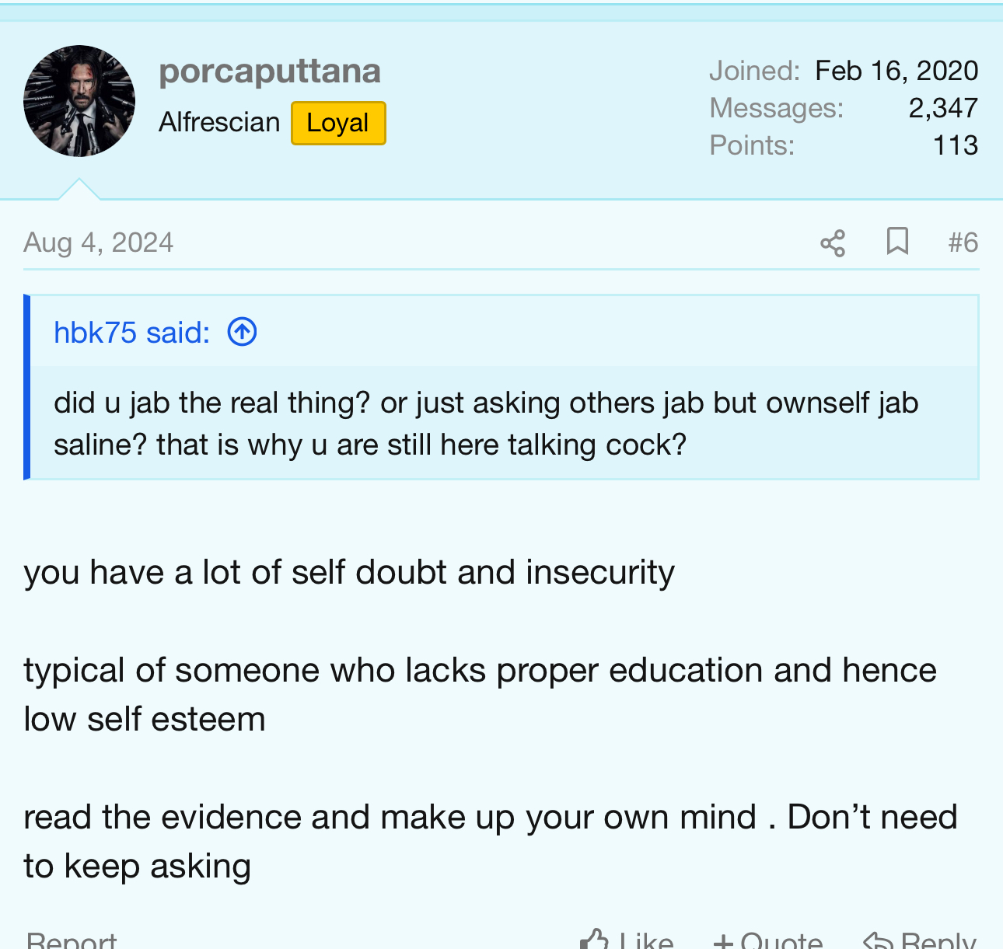Bookmark this post with the bookmark icon
The height and width of the screenshot is (949, 1003).
pos(897,242)
